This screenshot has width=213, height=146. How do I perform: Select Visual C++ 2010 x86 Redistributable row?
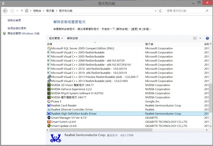[128, 73]
